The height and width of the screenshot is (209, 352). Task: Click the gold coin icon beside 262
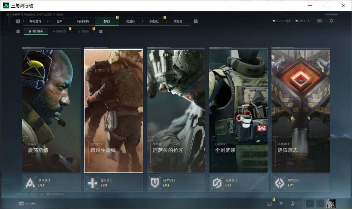click(296, 21)
